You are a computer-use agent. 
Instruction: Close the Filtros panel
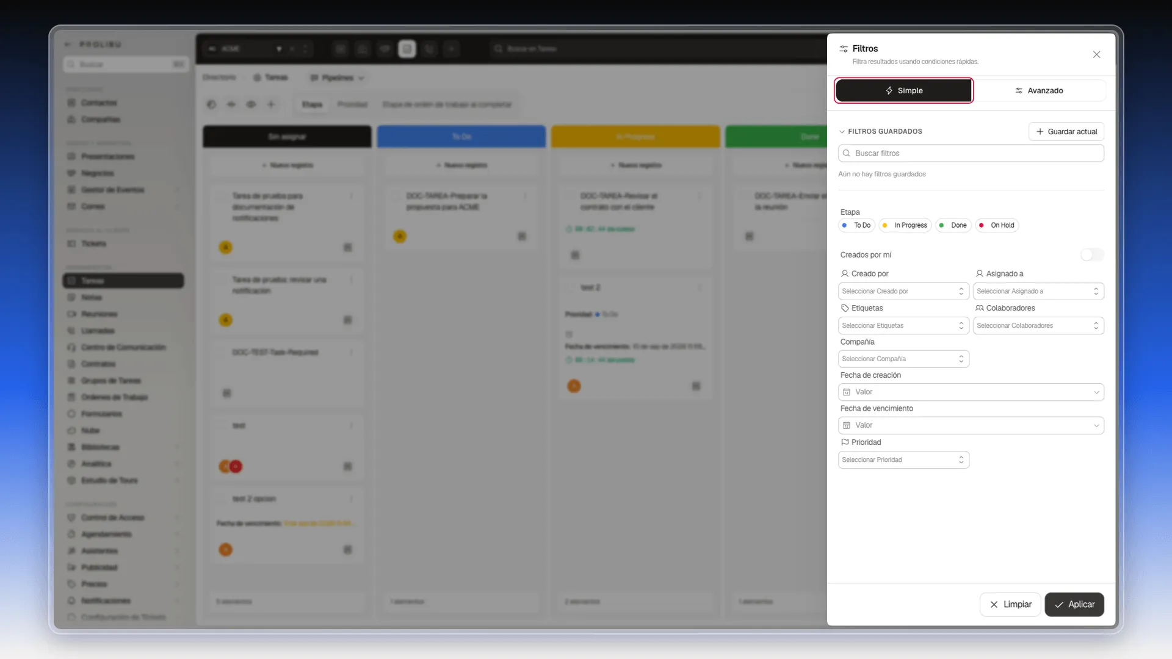coord(1096,54)
